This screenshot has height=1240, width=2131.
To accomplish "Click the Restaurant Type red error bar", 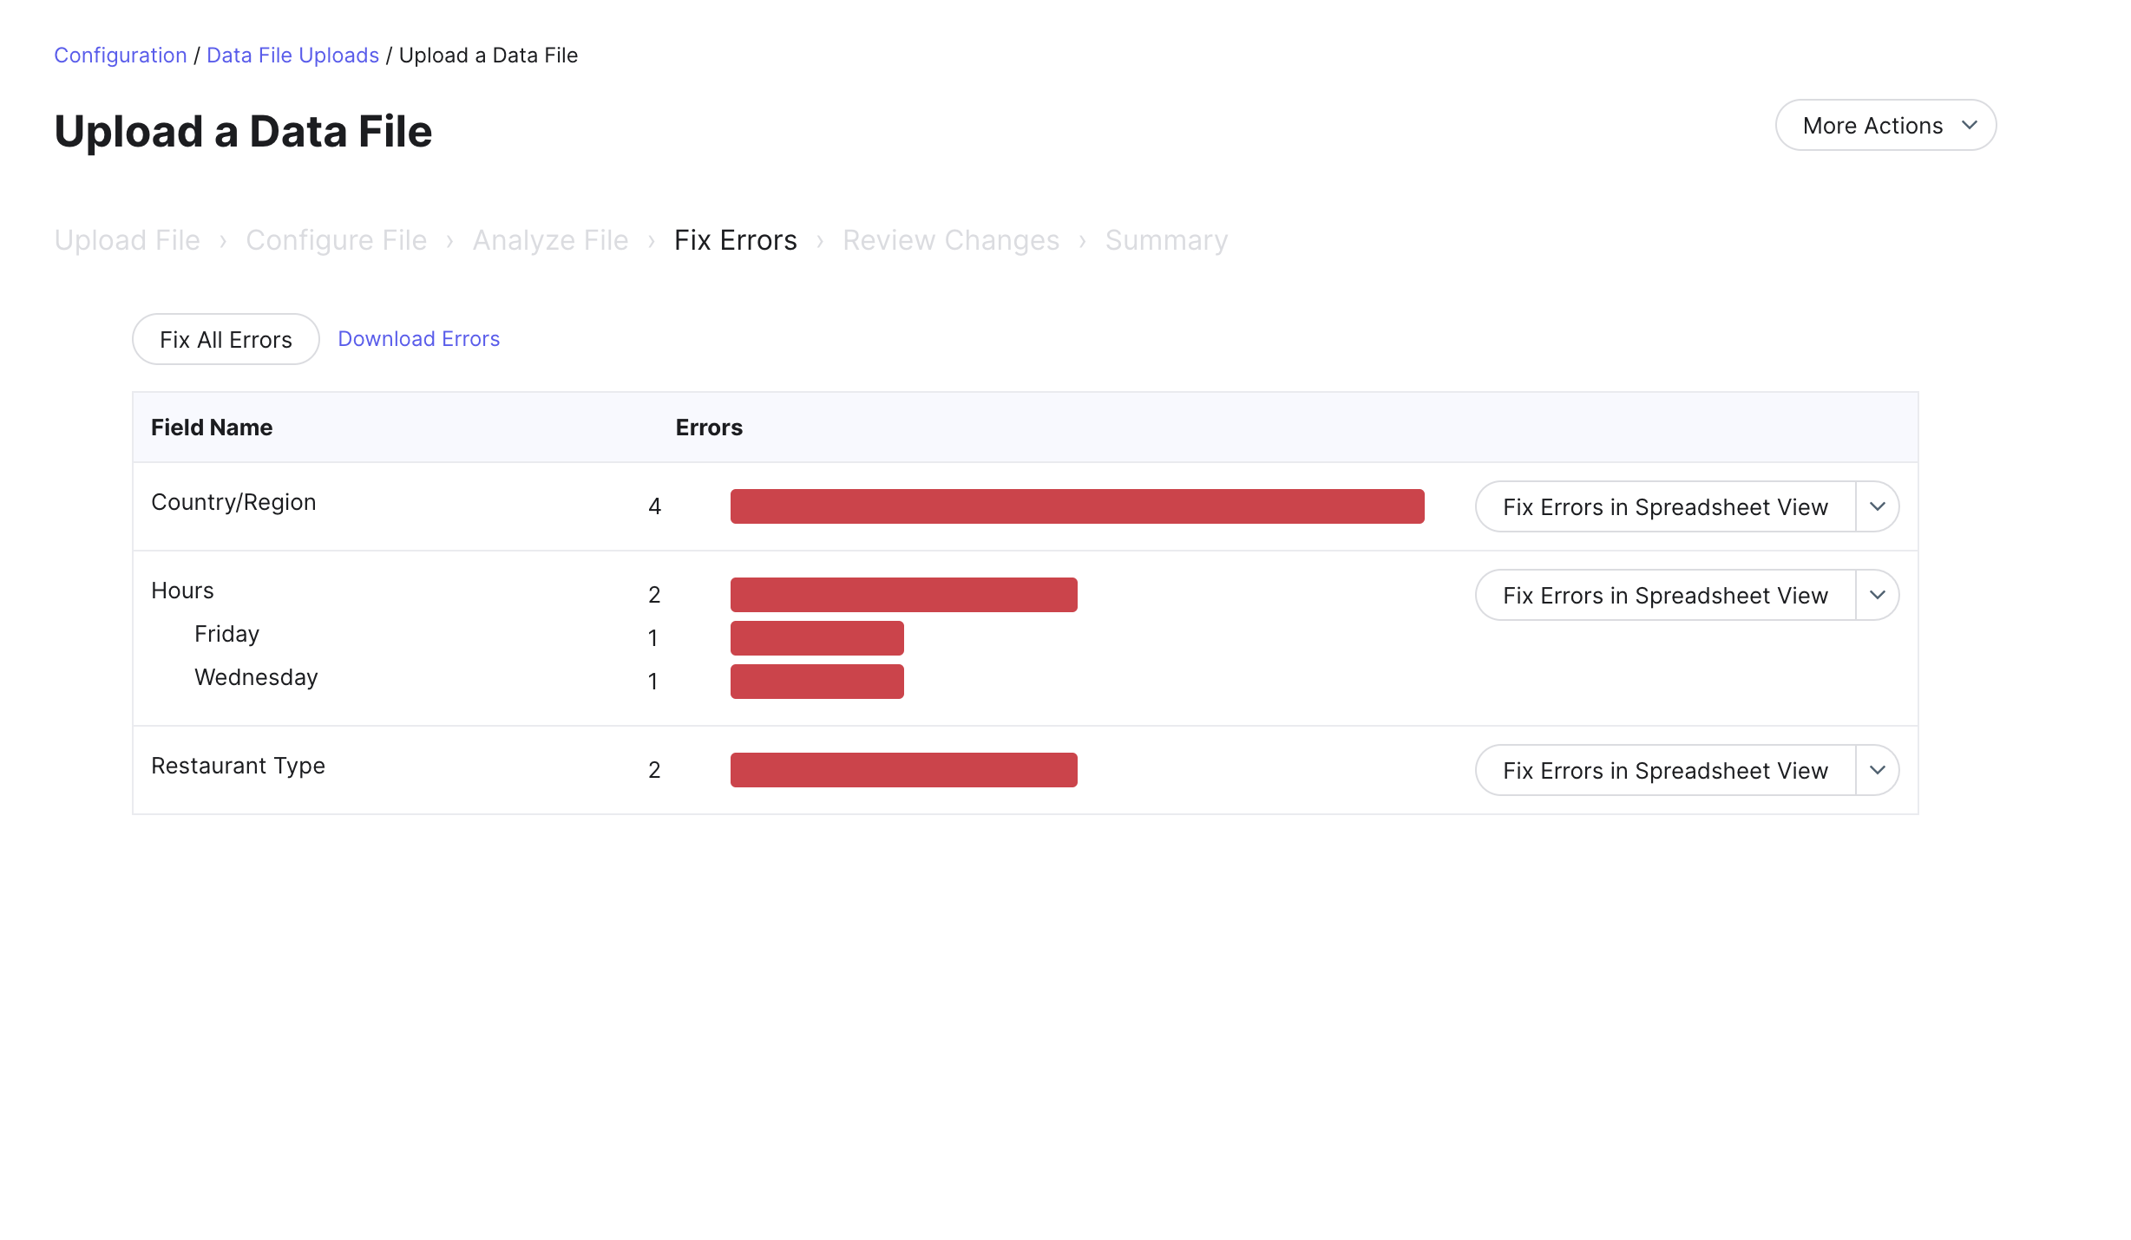I will tap(904, 770).
